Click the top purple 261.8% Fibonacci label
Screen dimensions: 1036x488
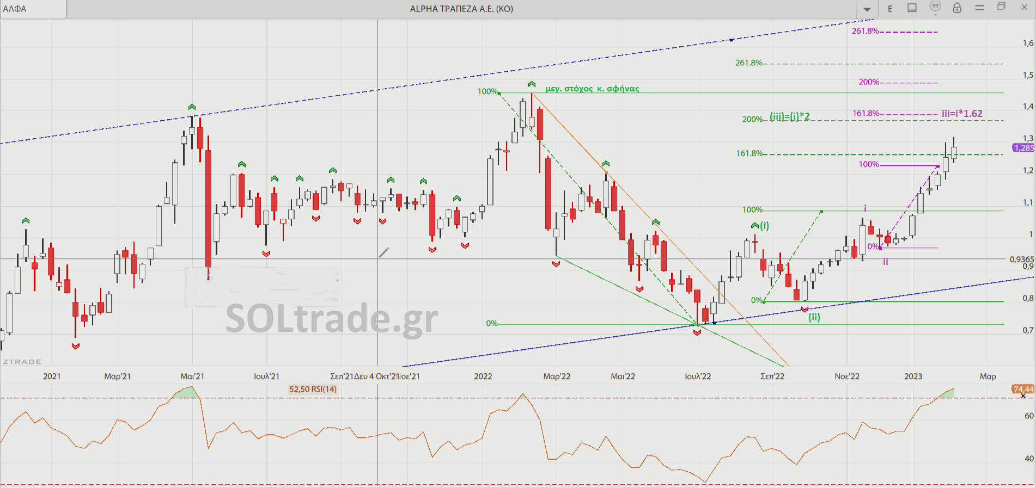tap(865, 31)
